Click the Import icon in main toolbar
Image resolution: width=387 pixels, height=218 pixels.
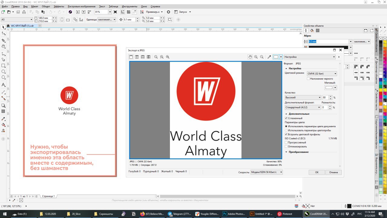(x=78, y=12)
